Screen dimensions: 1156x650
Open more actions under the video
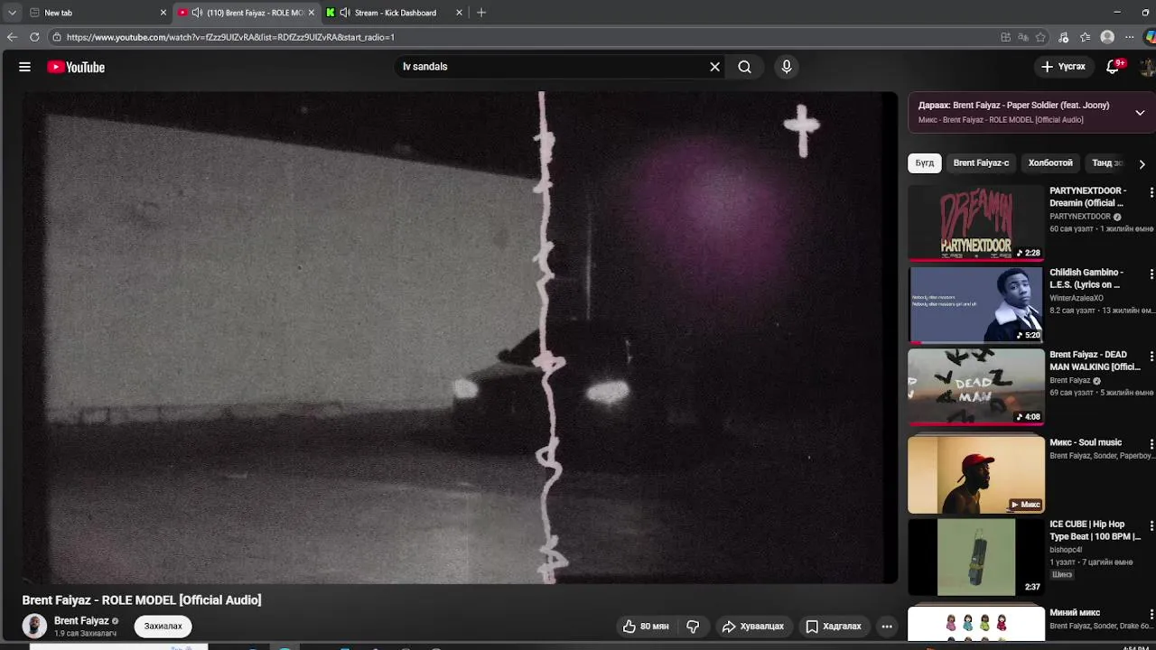(x=887, y=626)
